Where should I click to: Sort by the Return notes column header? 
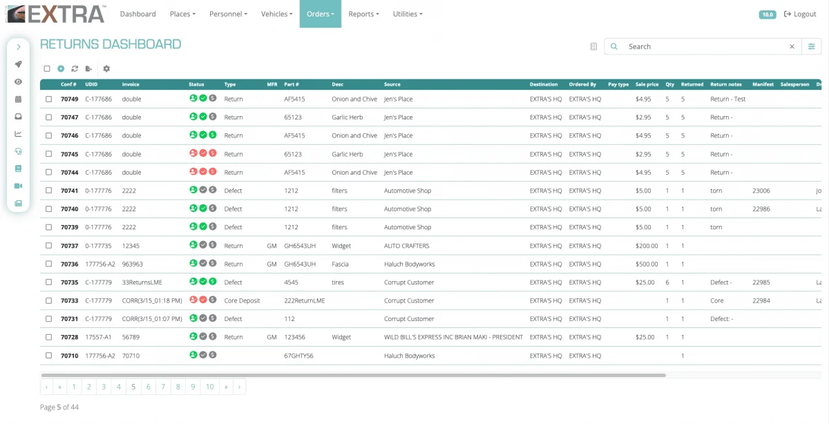(x=726, y=84)
